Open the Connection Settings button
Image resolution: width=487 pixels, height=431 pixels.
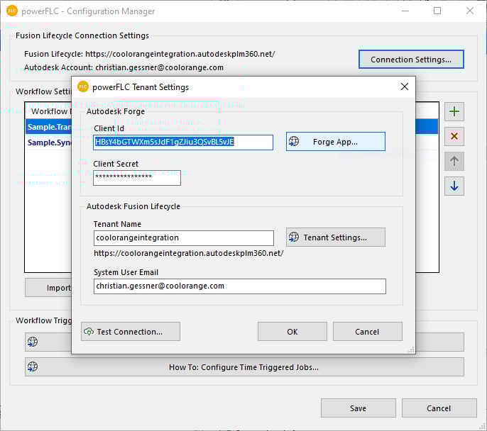click(411, 60)
